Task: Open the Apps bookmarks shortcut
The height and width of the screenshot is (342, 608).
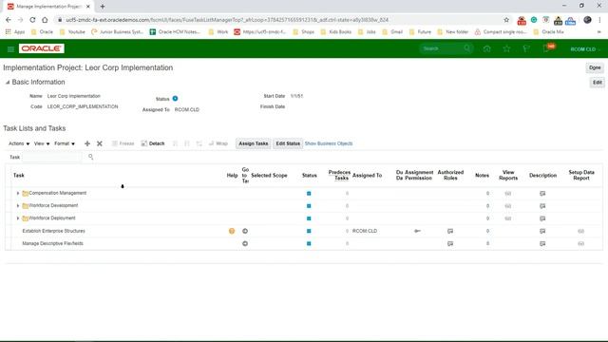Action: click(15, 31)
